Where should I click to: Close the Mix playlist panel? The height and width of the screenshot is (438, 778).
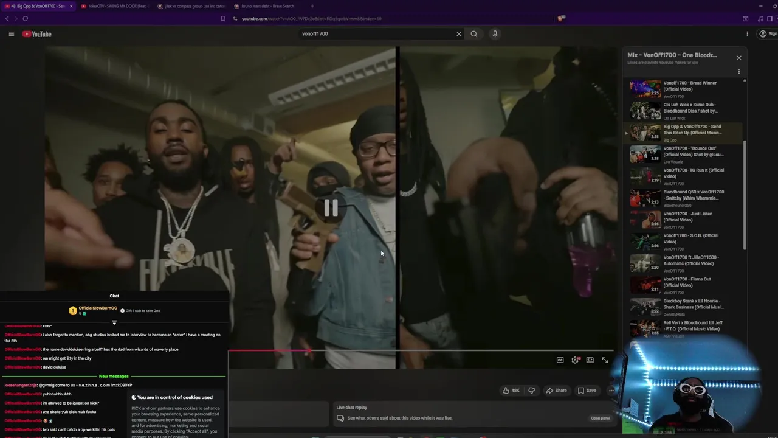click(739, 58)
